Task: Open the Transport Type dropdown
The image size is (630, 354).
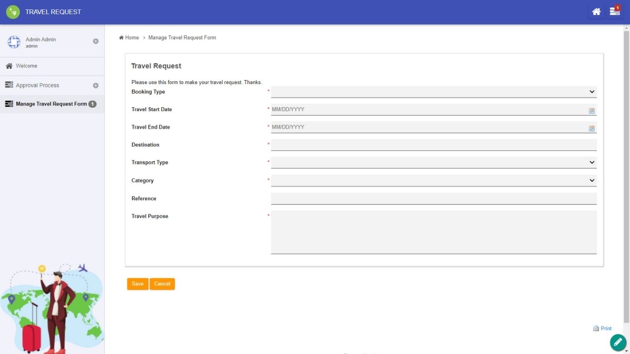Action: click(x=433, y=162)
